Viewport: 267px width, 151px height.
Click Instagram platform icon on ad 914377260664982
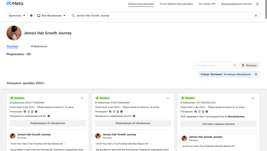point(114,111)
